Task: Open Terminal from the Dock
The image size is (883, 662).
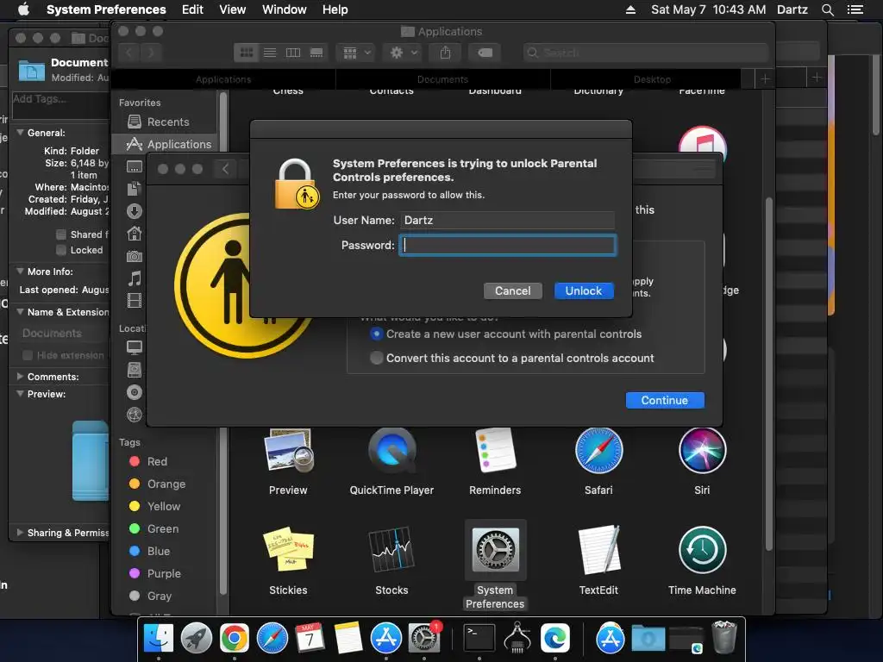Action: point(479,639)
